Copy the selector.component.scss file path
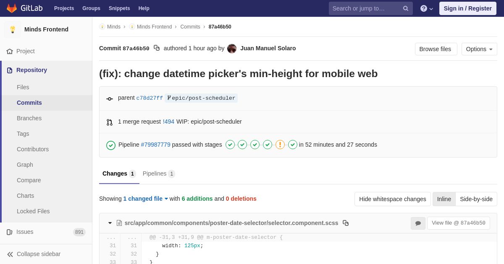Screen dimensions: 504x264 click(346, 223)
